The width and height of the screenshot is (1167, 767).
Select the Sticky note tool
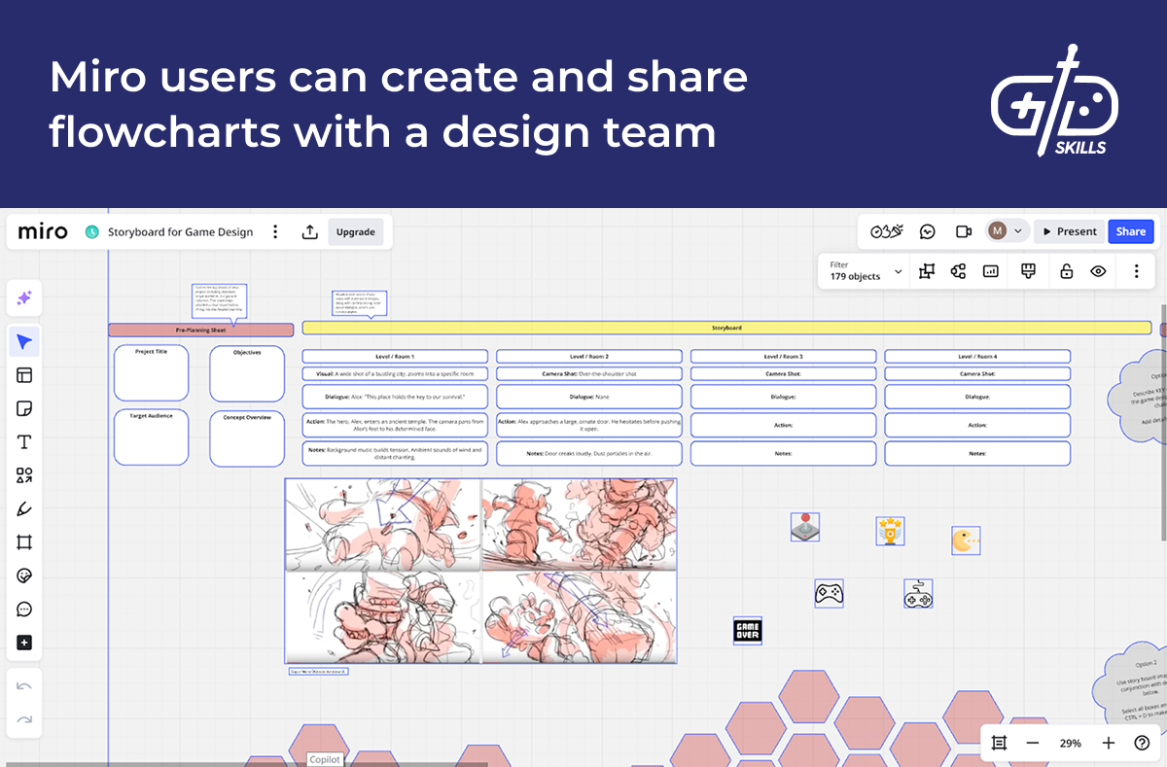24,408
